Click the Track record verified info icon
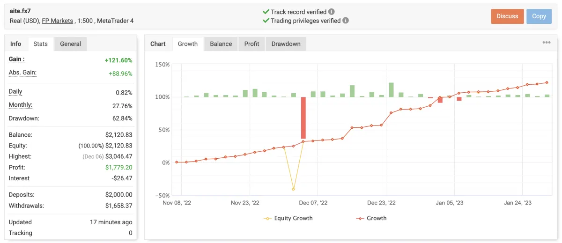Viewport: 562px width, 243px height. (332, 12)
